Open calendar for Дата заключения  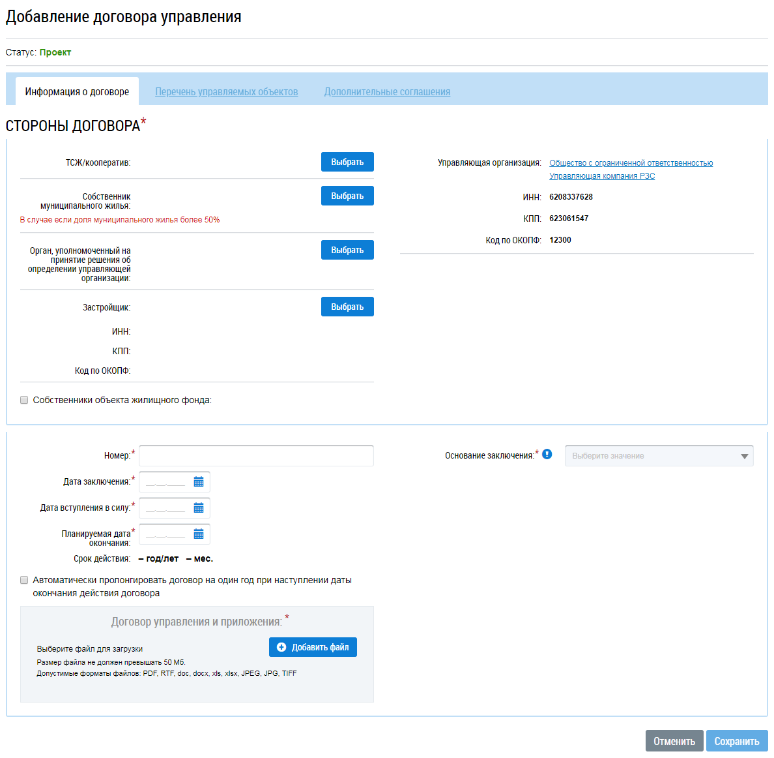tap(199, 482)
